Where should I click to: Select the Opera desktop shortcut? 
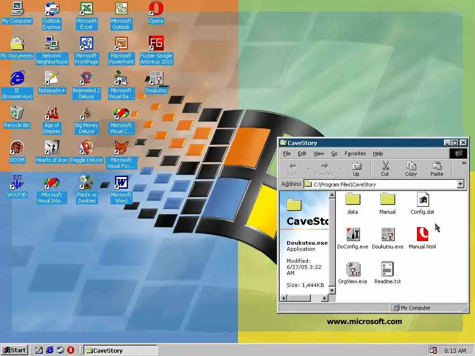156,13
